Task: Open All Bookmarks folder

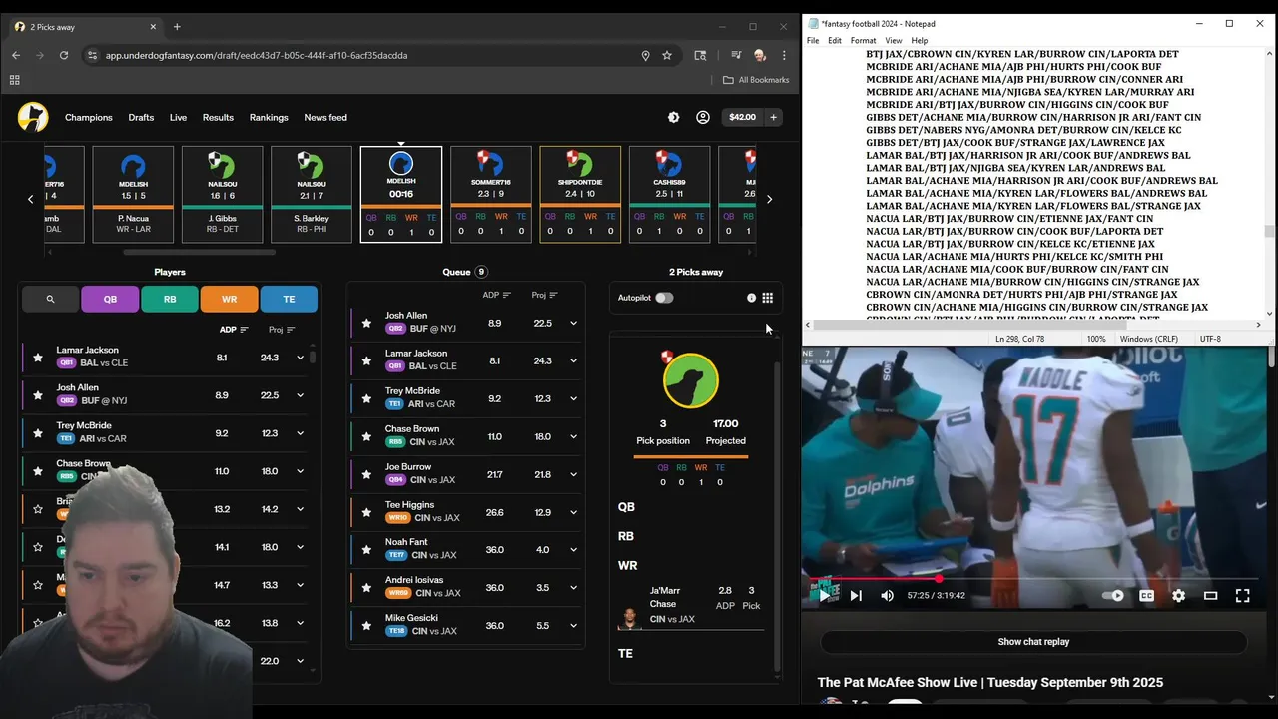Action: click(x=756, y=80)
